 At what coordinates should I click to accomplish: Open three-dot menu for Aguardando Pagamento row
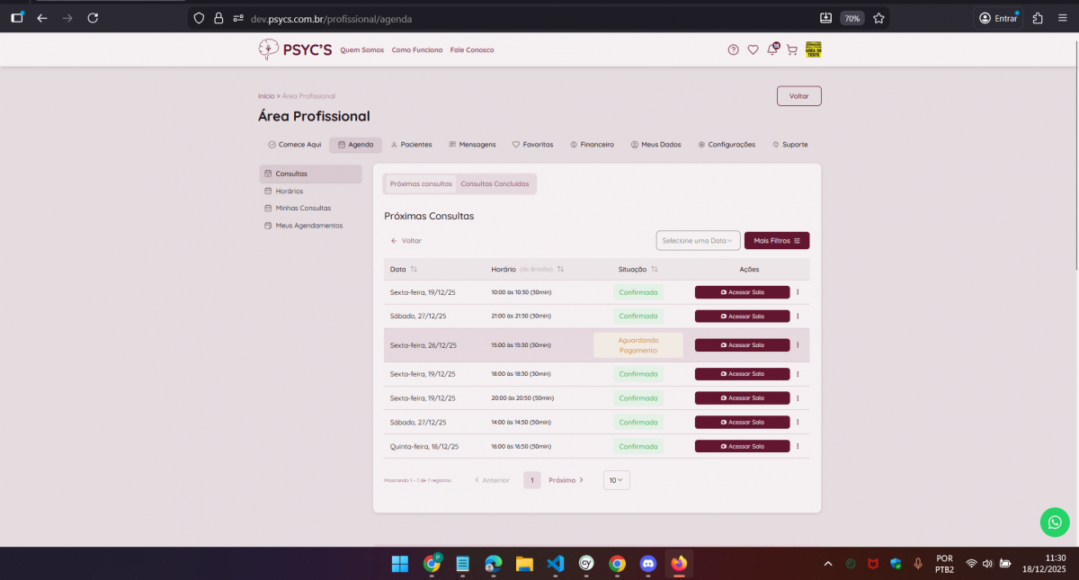click(798, 345)
